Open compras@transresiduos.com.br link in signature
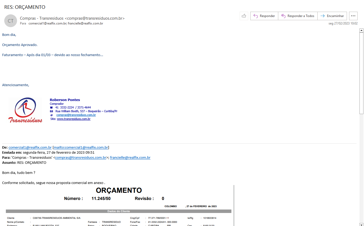Screen dimensions: 364x226 pyautogui.click(x=76, y=115)
